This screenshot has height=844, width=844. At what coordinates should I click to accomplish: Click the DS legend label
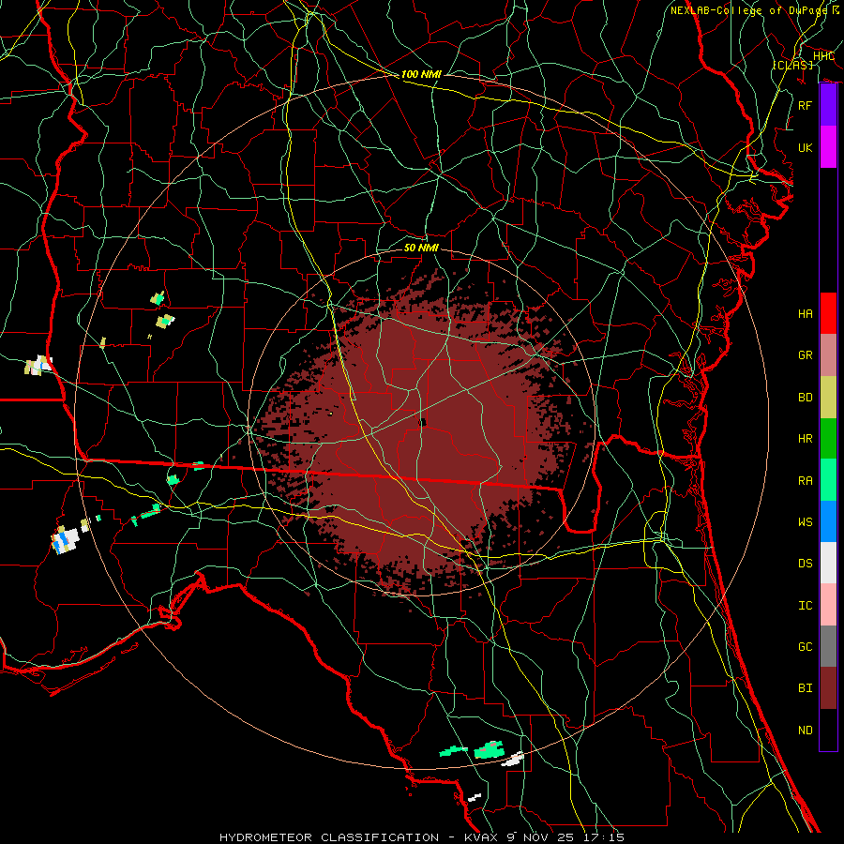pyautogui.click(x=805, y=563)
